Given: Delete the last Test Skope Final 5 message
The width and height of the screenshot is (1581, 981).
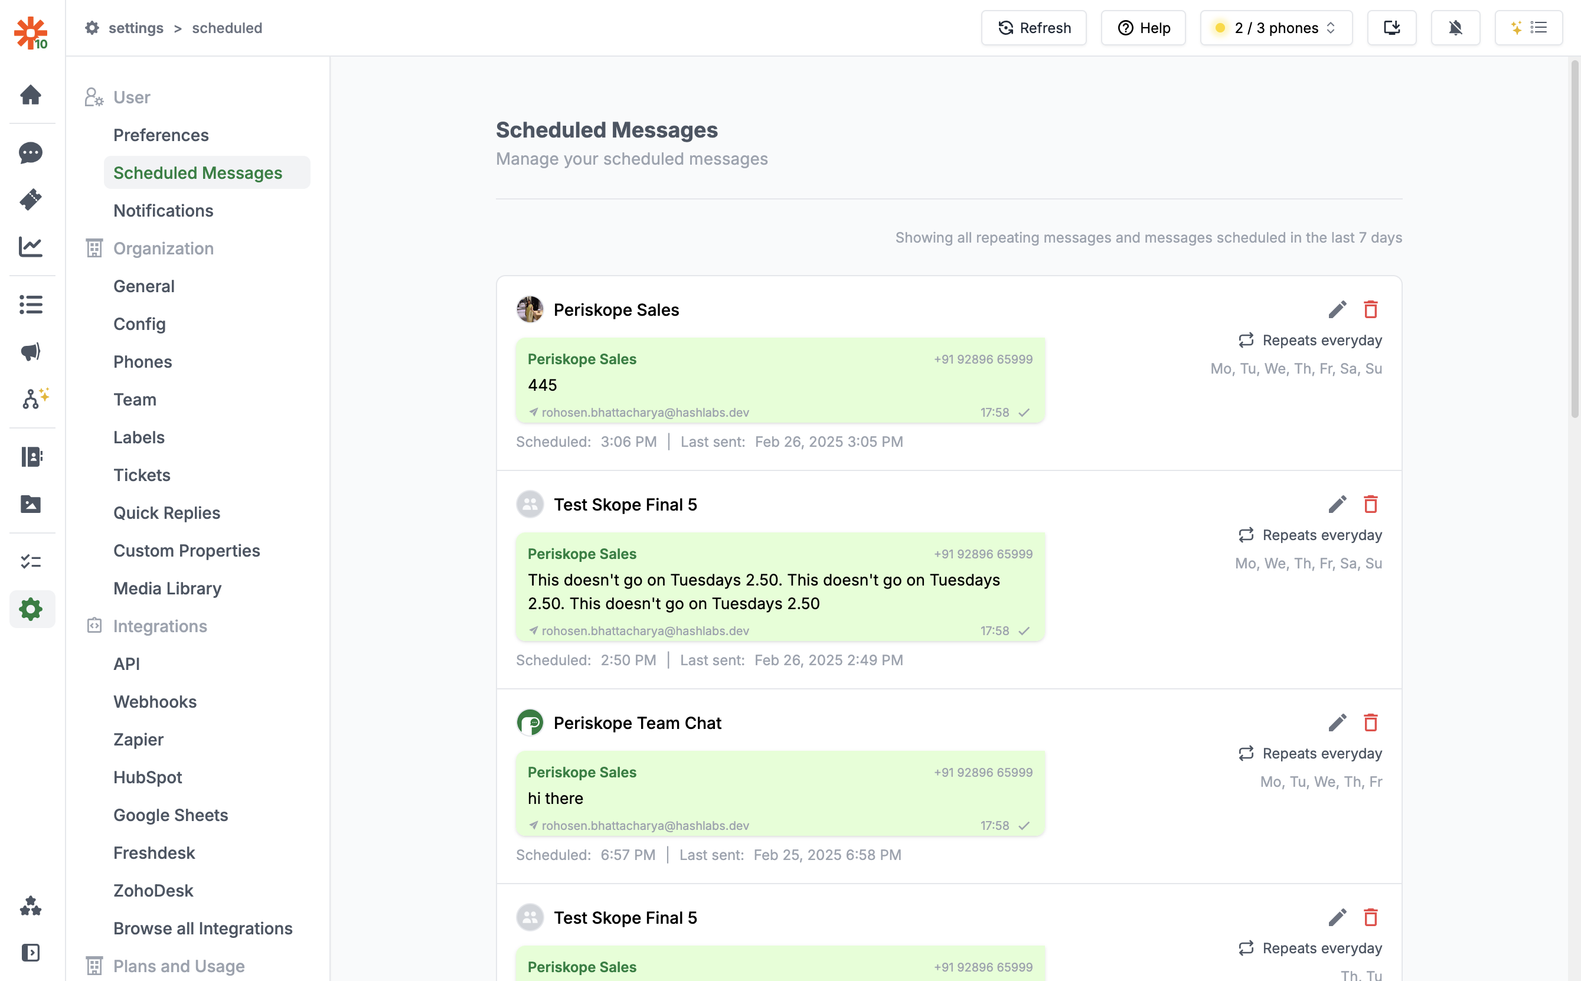Looking at the screenshot, I should coord(1370,917).
